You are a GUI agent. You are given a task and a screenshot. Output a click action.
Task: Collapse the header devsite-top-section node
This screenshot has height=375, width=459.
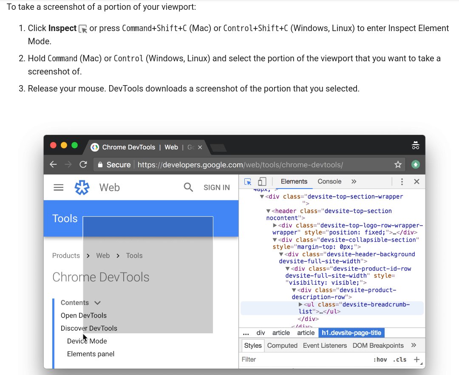tap(268, 211)
